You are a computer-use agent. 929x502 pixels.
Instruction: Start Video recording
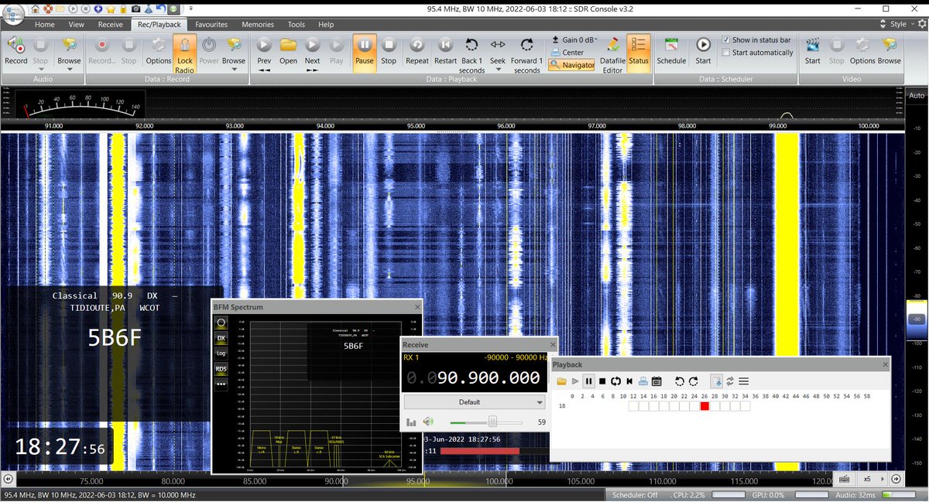[812, 52]
